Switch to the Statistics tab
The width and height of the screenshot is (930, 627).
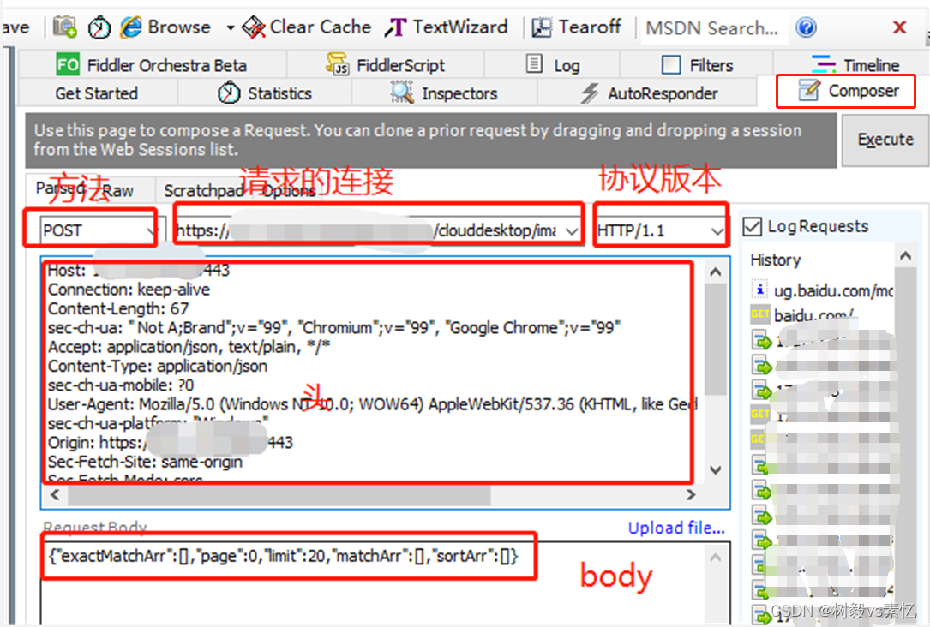[x=265, y=93]
